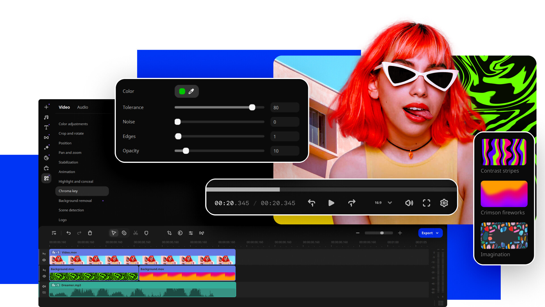Screen dimensions: 545x307
Task: Open the Effects icon in the left sidebar
Action: (x=46, y=148)
